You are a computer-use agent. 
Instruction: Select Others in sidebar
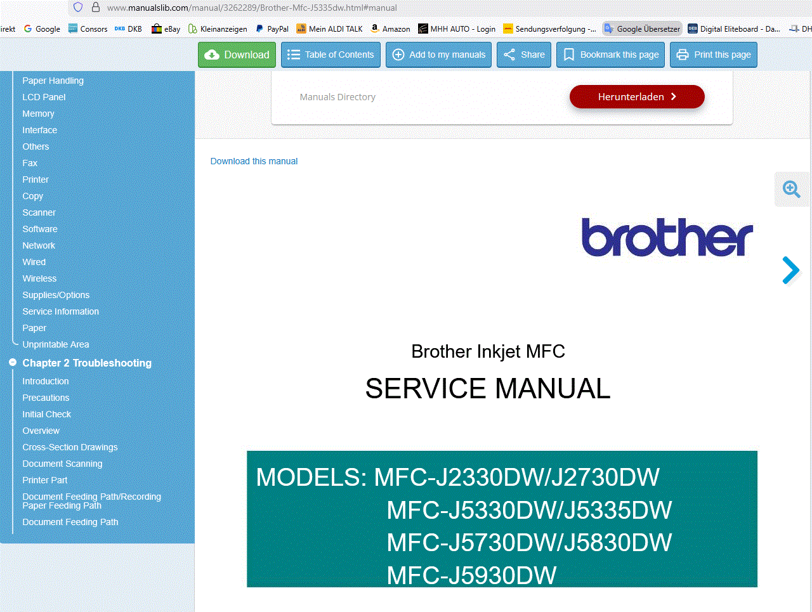click(x=36, y=146)
